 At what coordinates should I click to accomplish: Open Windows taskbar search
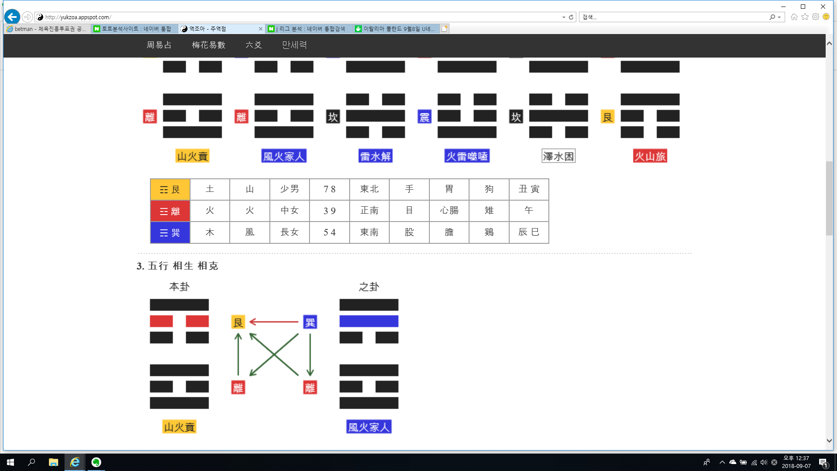tap(31, 462)
